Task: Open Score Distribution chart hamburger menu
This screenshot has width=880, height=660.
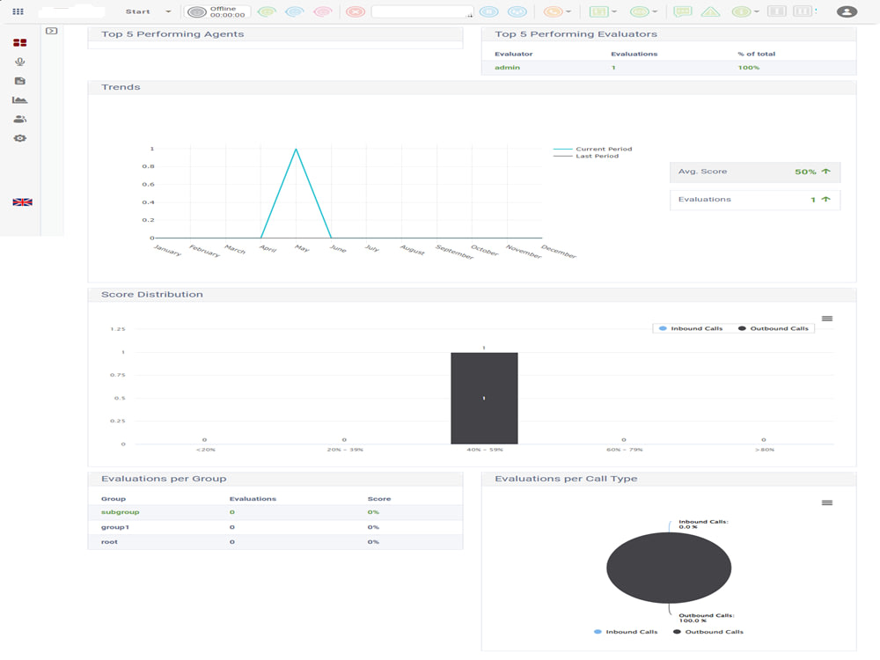Action: tap(827, 319)
